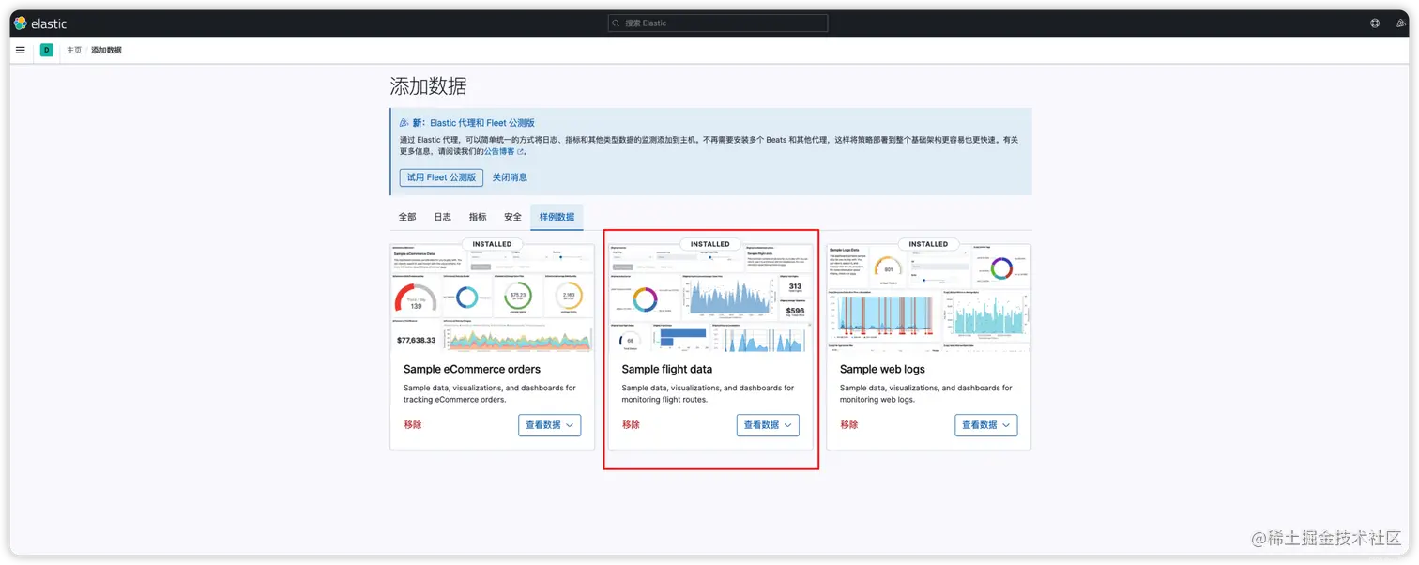Go to the 主页 breadcrumb
1419x565 pixels.
(73, 50)
